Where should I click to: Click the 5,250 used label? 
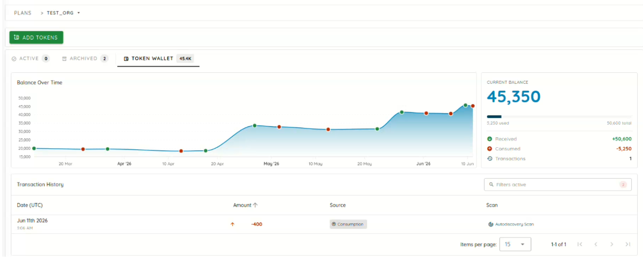pos(498,123)
